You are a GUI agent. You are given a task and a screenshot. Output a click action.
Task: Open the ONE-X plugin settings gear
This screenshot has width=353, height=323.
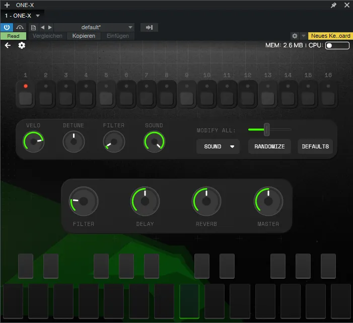pyautogui.click(x=22, y=45)
